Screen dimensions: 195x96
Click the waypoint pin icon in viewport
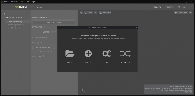pos(191,13)
